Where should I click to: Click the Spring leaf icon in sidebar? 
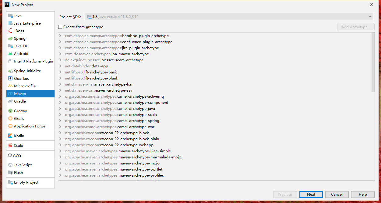tap(10, 39)
